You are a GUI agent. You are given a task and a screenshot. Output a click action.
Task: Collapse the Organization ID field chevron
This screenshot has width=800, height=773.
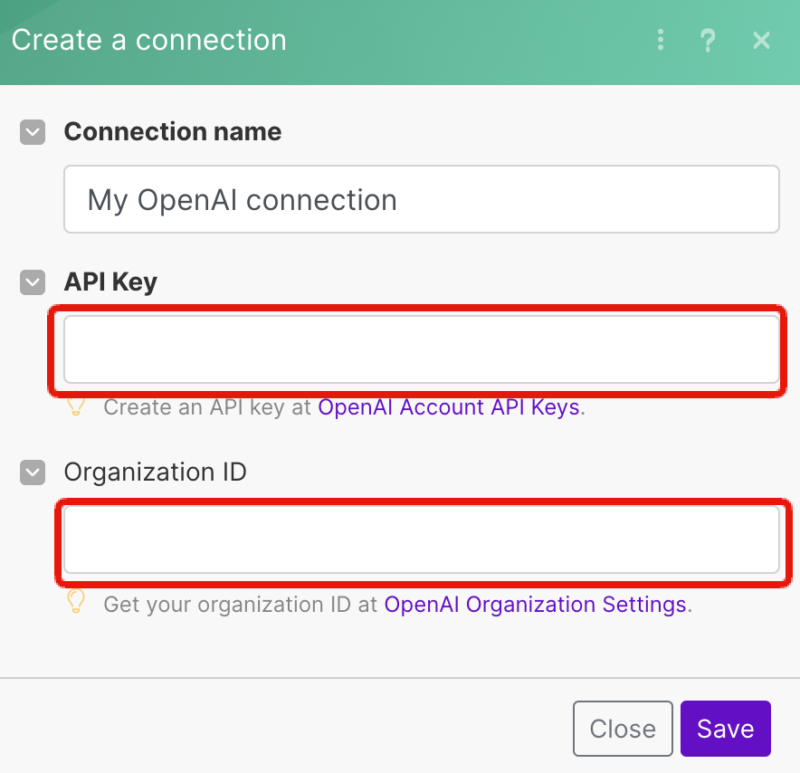[33, 472]
